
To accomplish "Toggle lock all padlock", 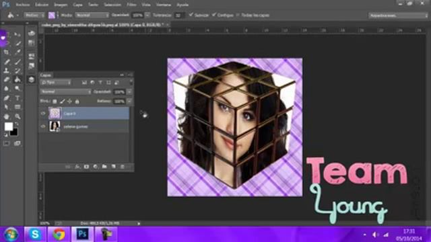I will (77, 102).
